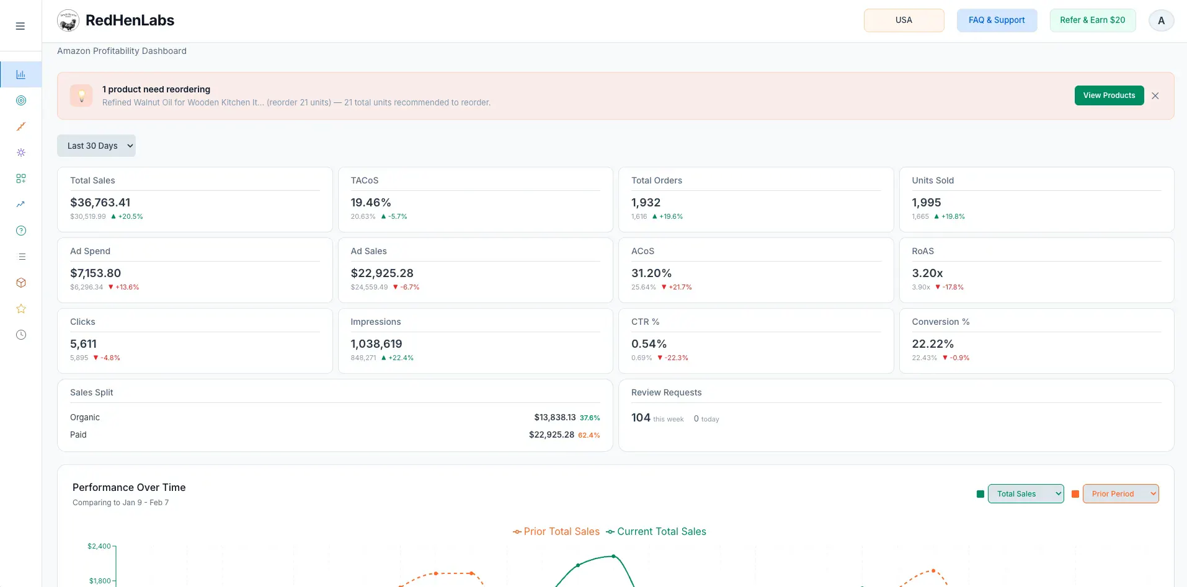The width and height of the screenshot is (1187, 587).
Task: Click the Performance Over Time heading
Action: (x=129, y=488)
